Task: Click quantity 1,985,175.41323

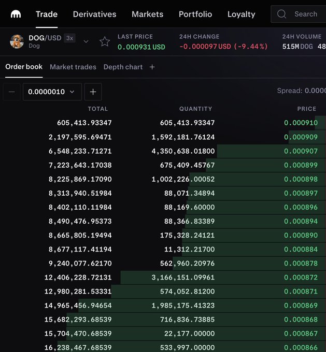Action: [183, 305]
